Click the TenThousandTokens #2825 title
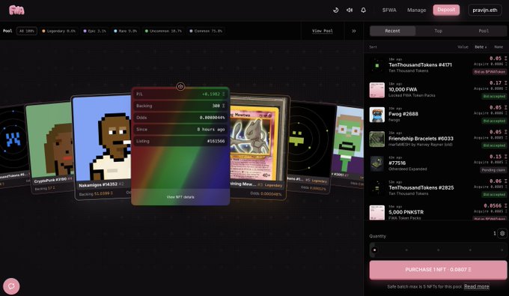Viewport: 509px width, 296px height. coord(421,187)
